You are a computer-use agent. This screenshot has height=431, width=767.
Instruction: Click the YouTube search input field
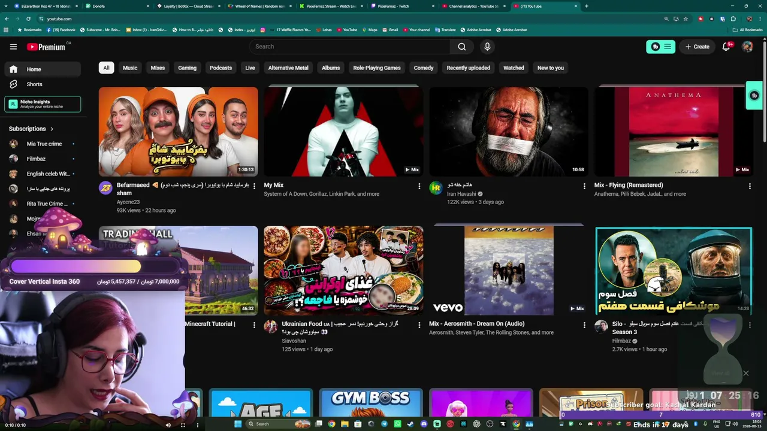pyautogui.click(x=350, y=47)
